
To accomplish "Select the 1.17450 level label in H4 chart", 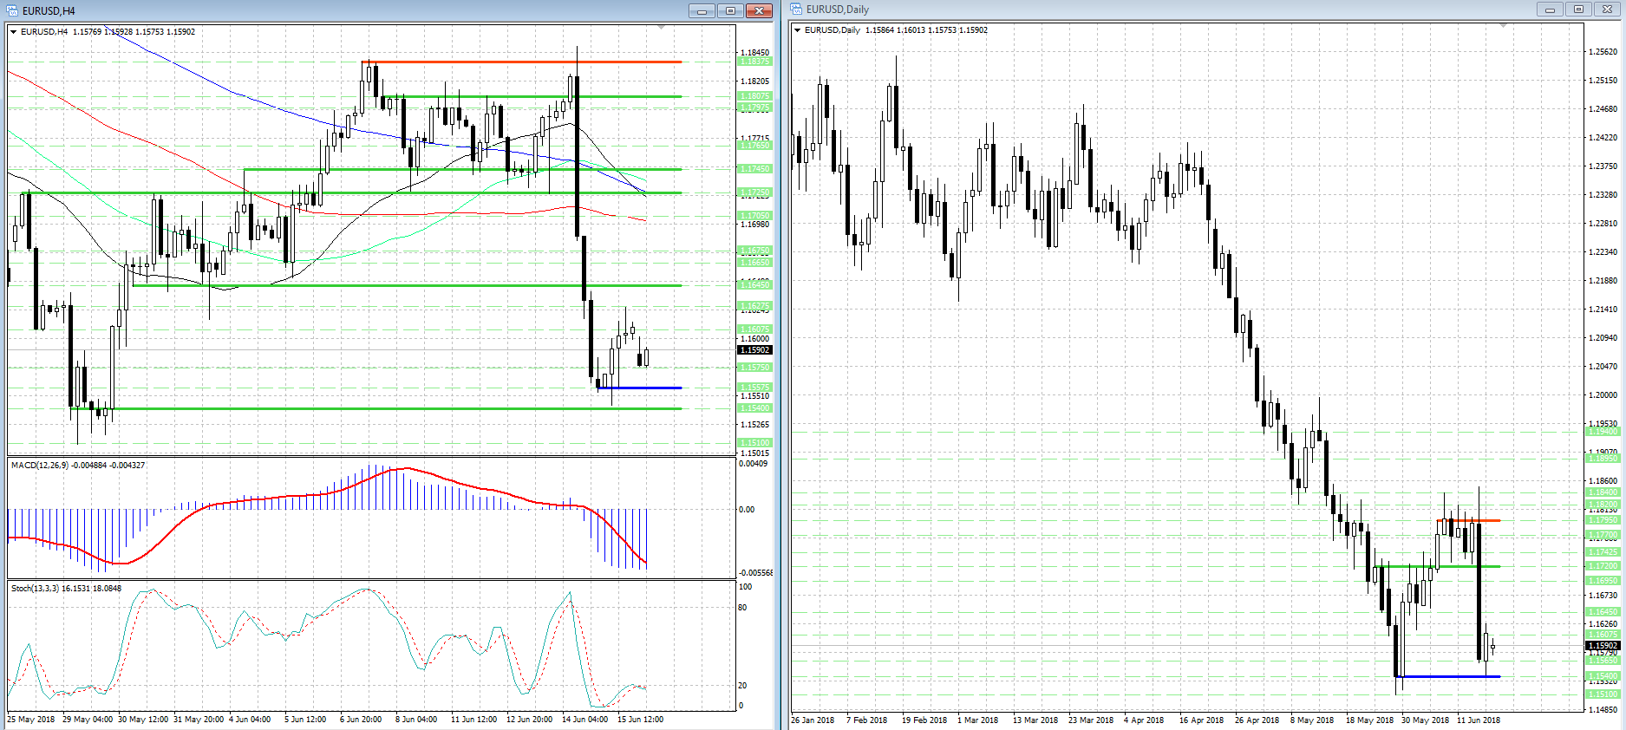I will click(x=754, y=169).
